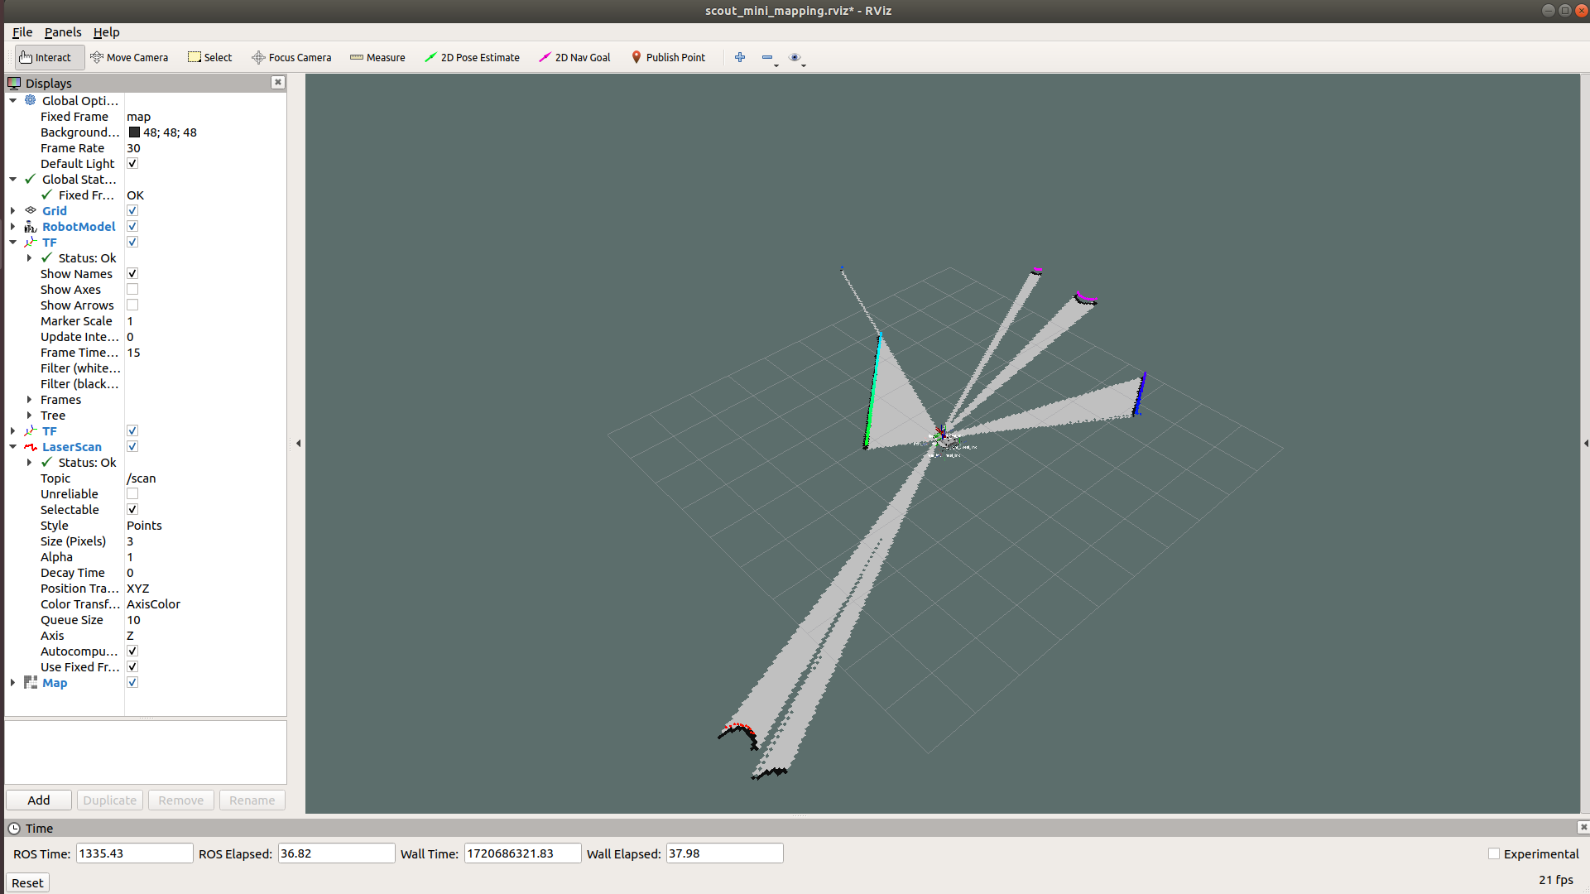Toggle the Experimental checkbox
The height and width of the screenshot is (894, 1590).
point(1494,853)
